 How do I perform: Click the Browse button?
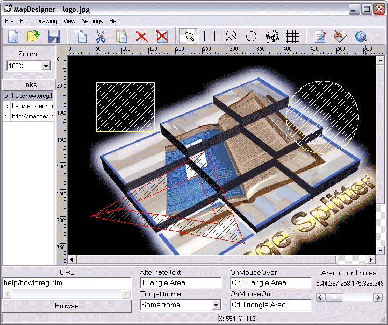(x=67, y=306)
